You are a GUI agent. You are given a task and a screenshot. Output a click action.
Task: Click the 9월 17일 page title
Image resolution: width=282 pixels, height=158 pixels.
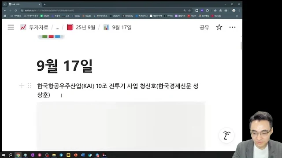(65, 66)
